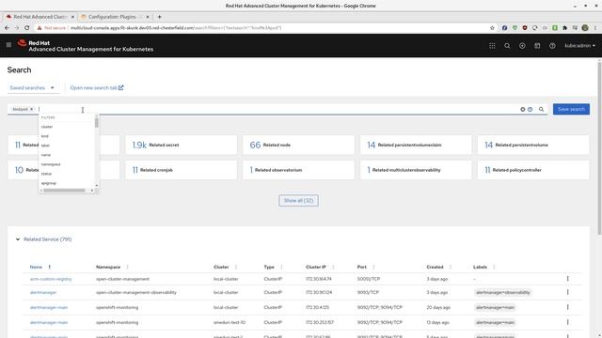This screenshot has width=602, height=338.
Task: Focus the search input field
Action: [x=278, y=109]
